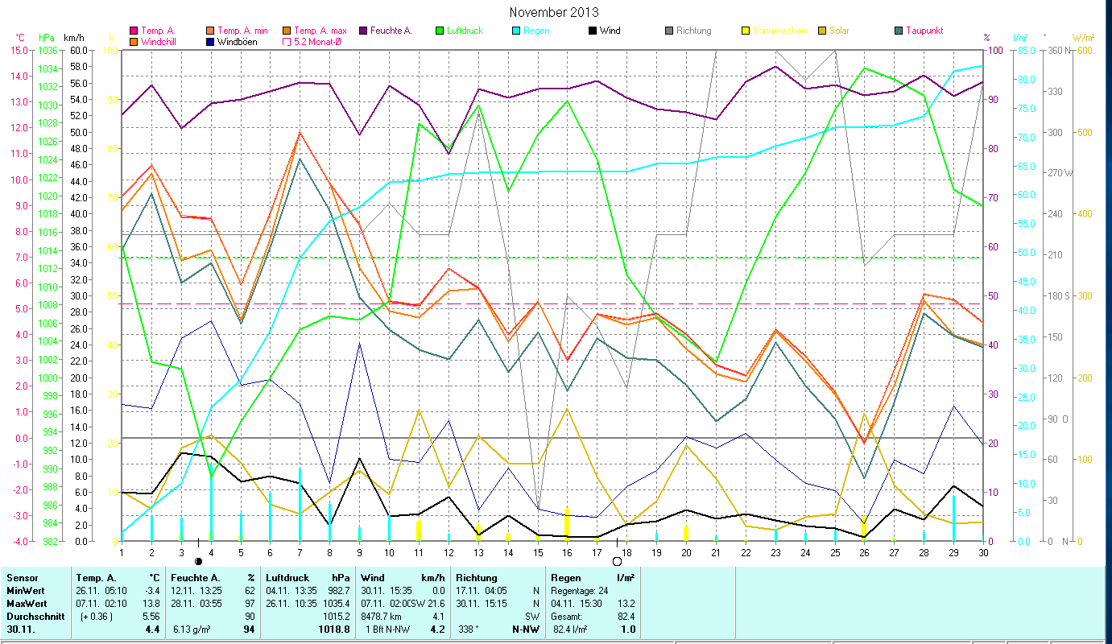
Task: Click the timestamp 04.11. 15:30
Action: (575, 603)
